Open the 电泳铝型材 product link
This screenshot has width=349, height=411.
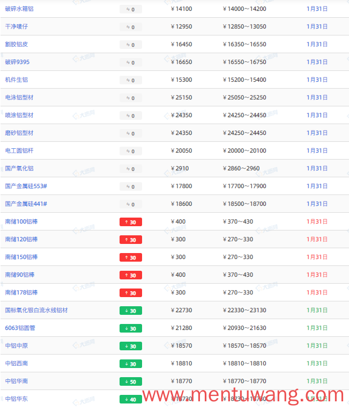click(x=19, y=97)
